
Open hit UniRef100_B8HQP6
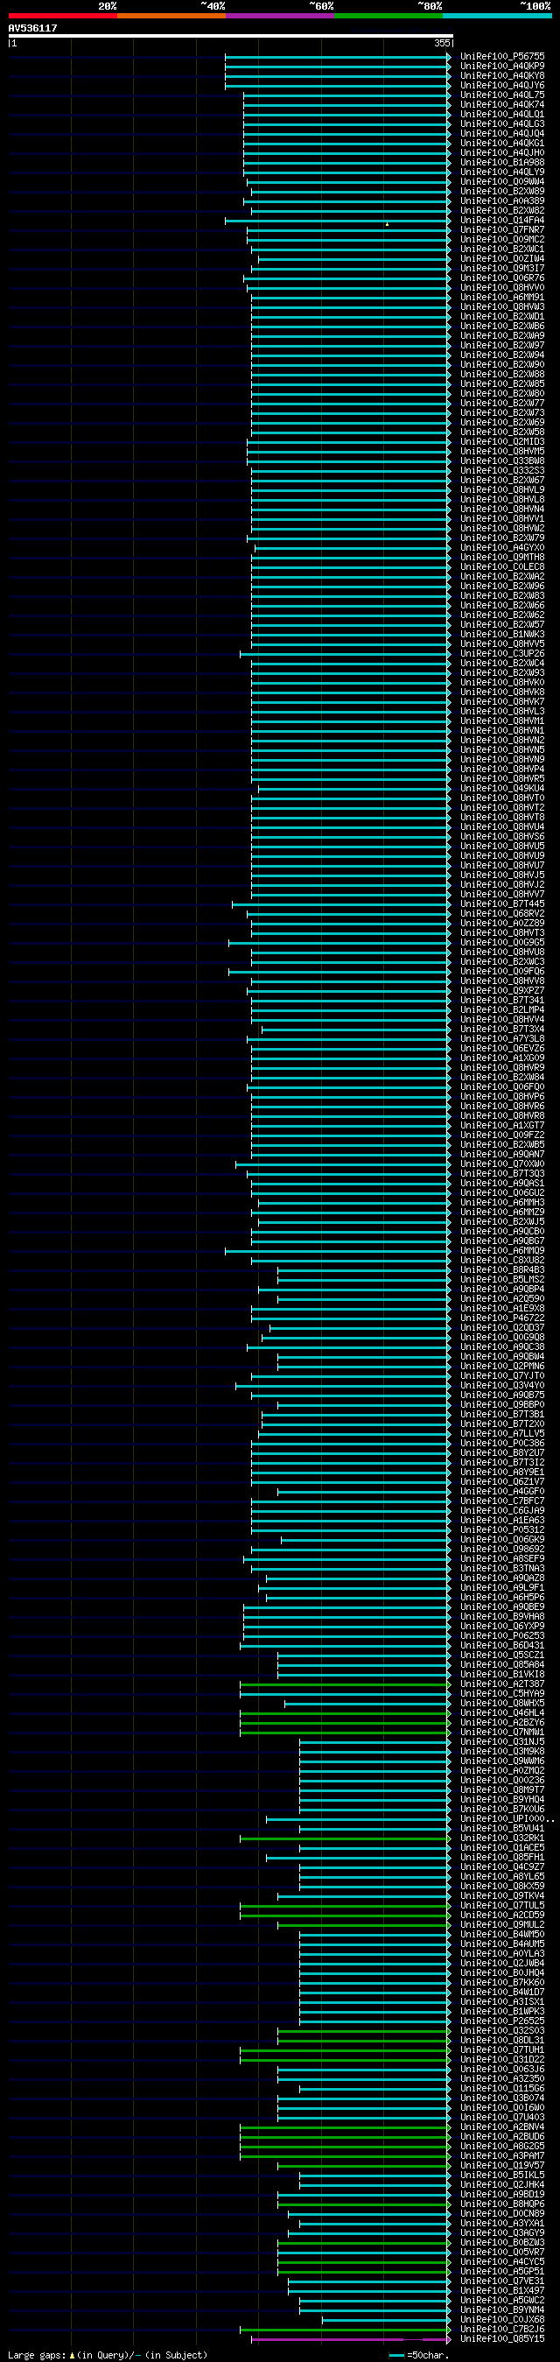(x=502, y=2204)
